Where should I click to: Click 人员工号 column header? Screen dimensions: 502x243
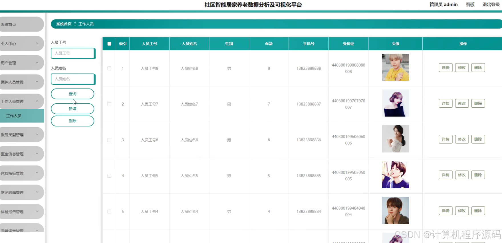150,44
